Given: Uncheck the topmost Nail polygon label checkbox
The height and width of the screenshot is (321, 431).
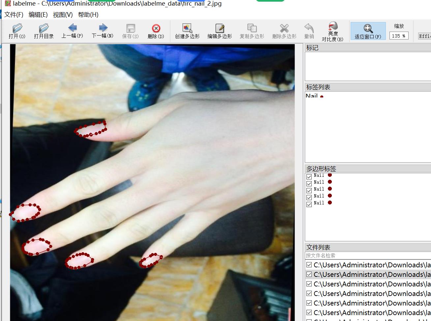Looking at the screenshot, I should click(x=309, y=176).
